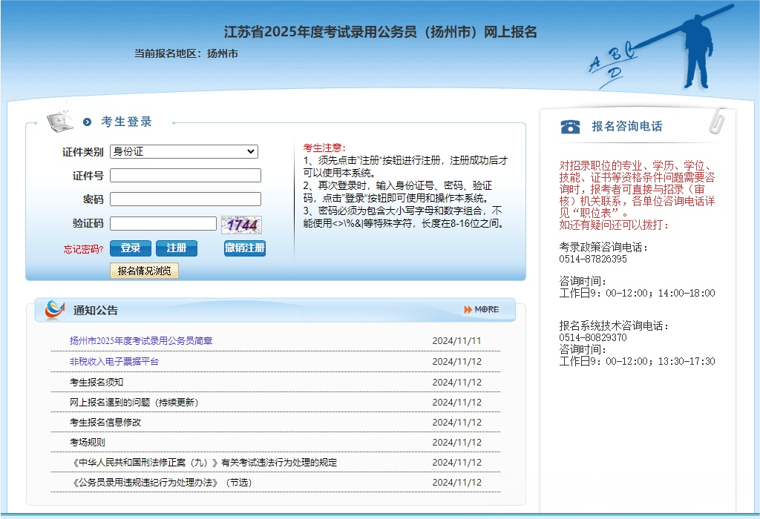Click the paperclip icon on consultation panel
760x519 pixels.
pyautogui.click(x=718, y=120)
